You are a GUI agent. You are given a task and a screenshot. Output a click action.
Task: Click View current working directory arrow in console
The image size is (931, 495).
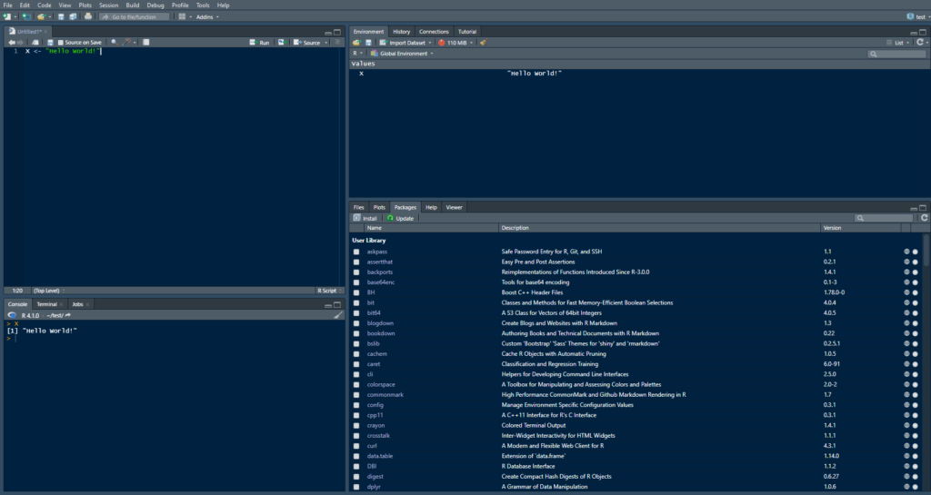67,315
